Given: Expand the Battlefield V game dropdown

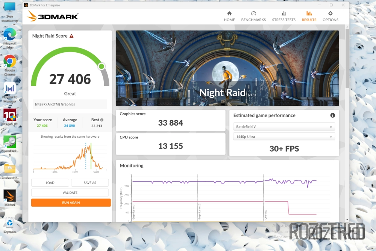Looking at the screenshot, I should (284, 127).
